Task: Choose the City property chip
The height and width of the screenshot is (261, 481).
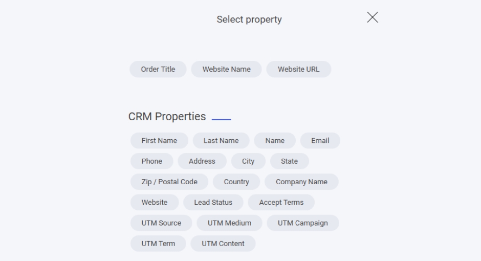Action: pyautogui.click(x=248, y=161)
